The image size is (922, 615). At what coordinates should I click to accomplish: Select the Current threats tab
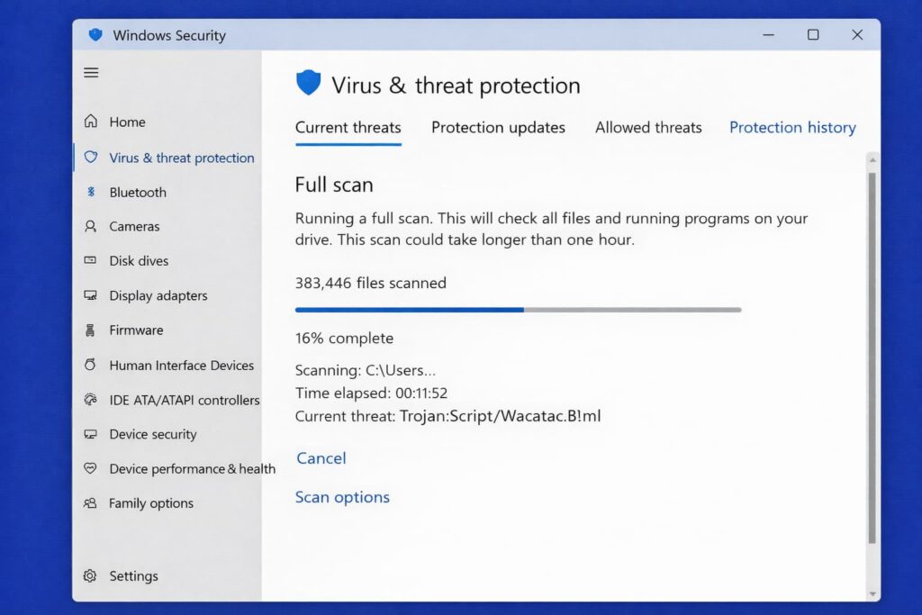tap(348, 128)
